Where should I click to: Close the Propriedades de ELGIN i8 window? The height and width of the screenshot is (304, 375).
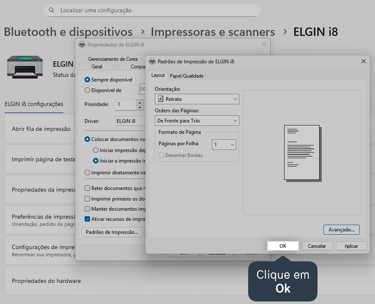[263, 44]
